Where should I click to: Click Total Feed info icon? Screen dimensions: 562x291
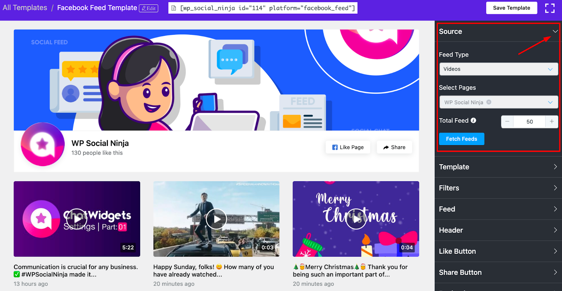coord(473,120)
